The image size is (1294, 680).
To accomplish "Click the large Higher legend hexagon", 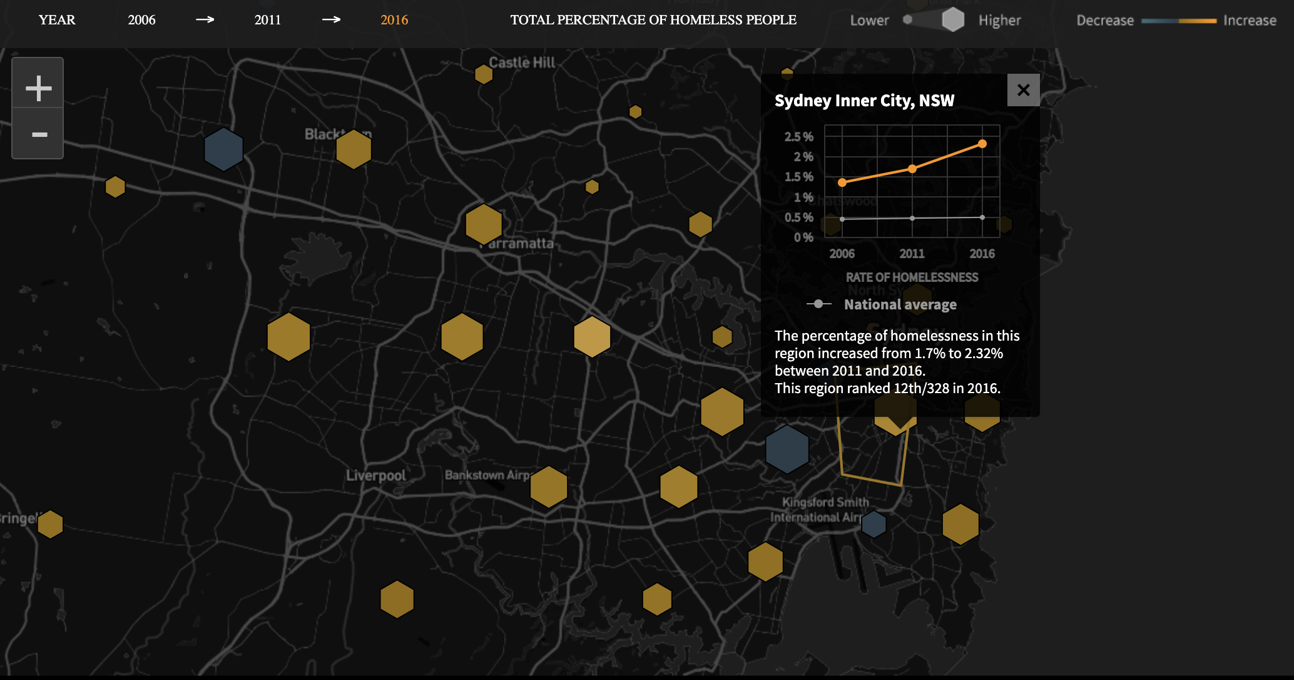I will [953, 20].
